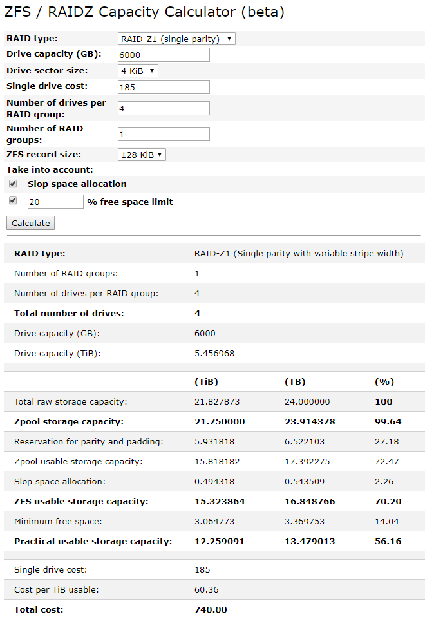Click the value 23.914378 in the TB column
The image size is (425, 619).
[x=310, y=422]
